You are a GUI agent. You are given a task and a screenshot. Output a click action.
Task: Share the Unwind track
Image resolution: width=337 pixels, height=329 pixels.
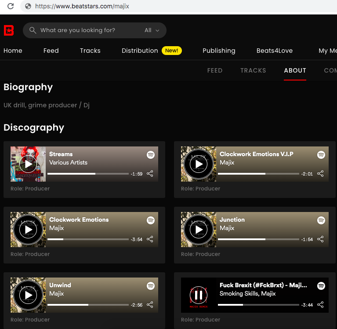tap(150, 304)
